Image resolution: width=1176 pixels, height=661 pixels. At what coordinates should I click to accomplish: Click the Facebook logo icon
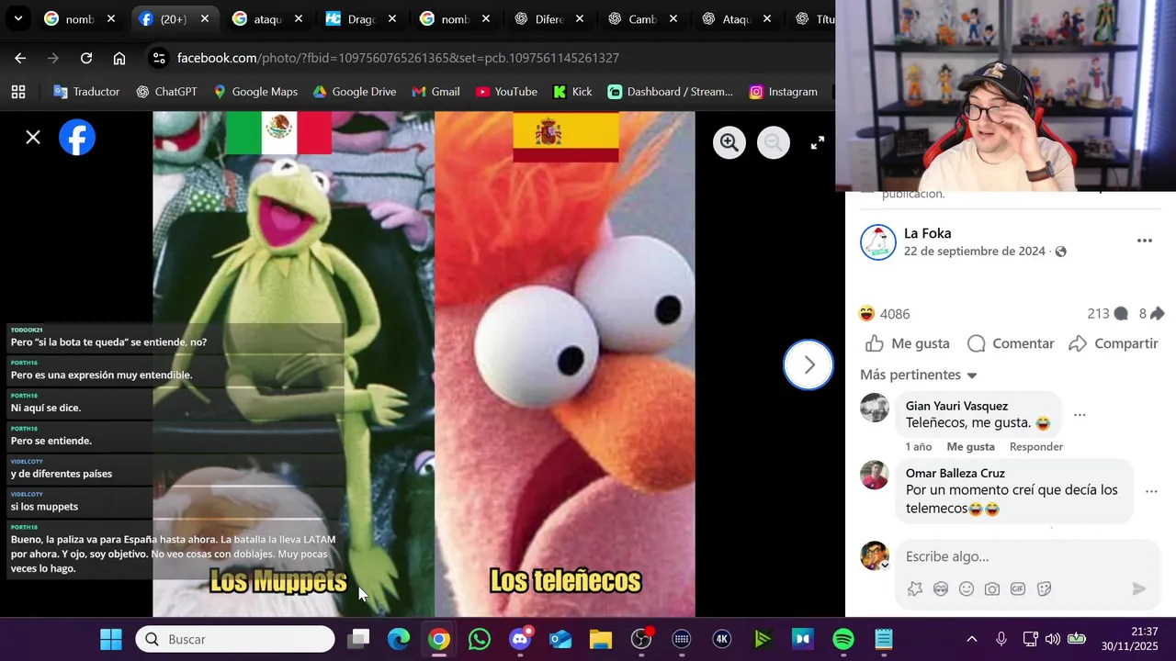[77, 138]
